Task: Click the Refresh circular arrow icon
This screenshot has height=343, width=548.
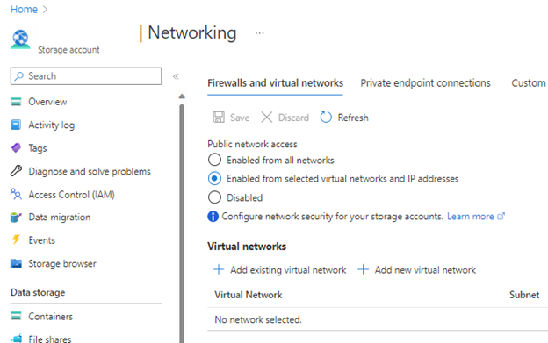Action: pyautogui.click(x=326, y=118)
